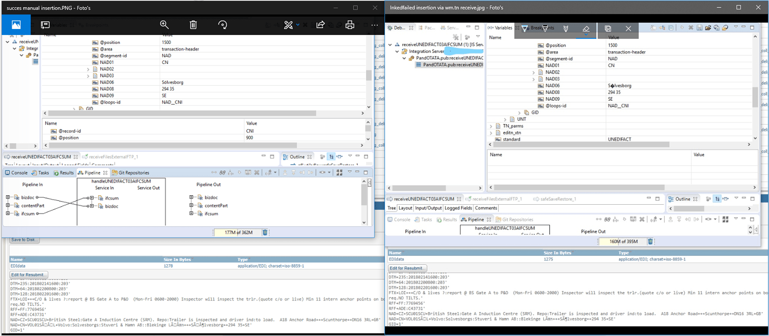Click the delete trash icon in left Photos toolbar
The width and height of the screenshot is (769, 336).
coord(193,24)
